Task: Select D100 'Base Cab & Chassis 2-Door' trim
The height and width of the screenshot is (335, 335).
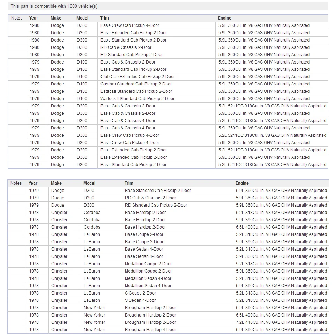Action: 128,62
